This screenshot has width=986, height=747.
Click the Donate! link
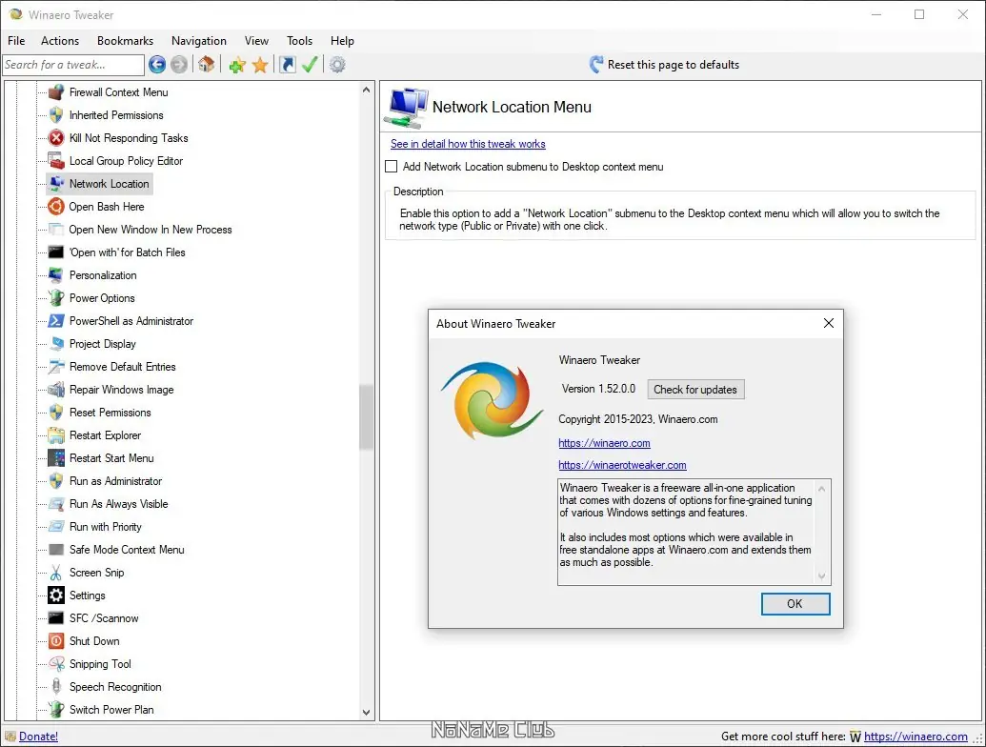point(38,737)
